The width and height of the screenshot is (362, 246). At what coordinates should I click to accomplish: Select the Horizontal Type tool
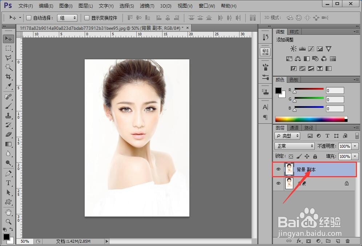[8, 183]
